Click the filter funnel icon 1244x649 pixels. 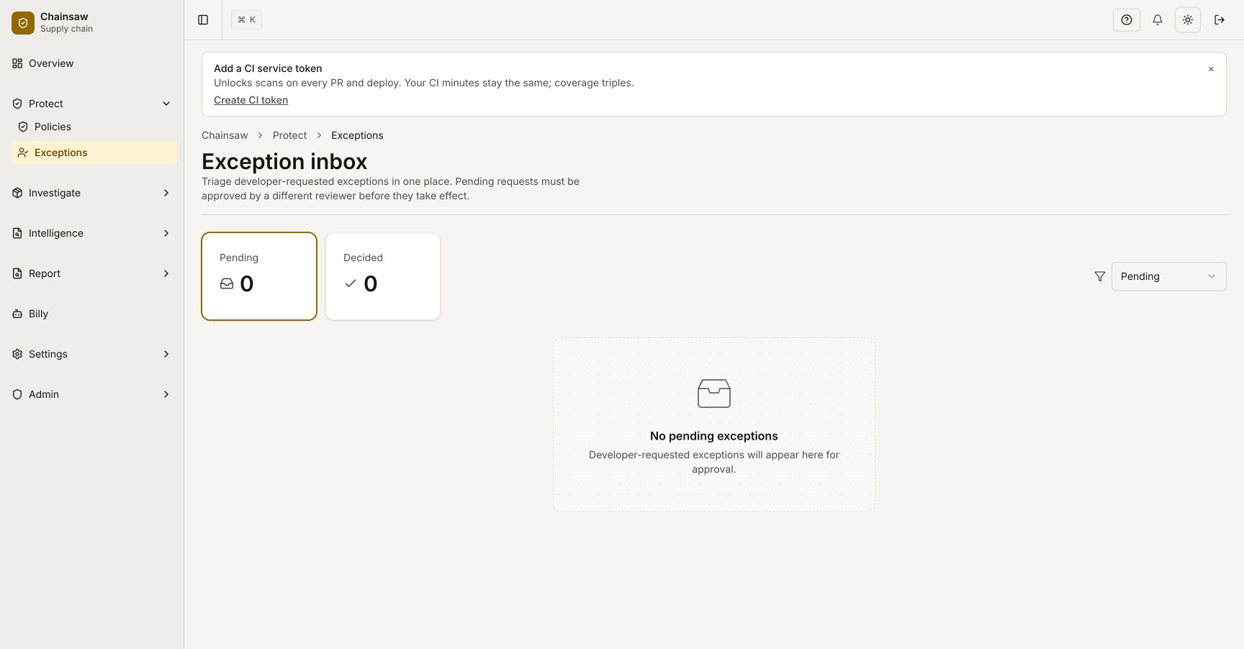[1100, 276]
